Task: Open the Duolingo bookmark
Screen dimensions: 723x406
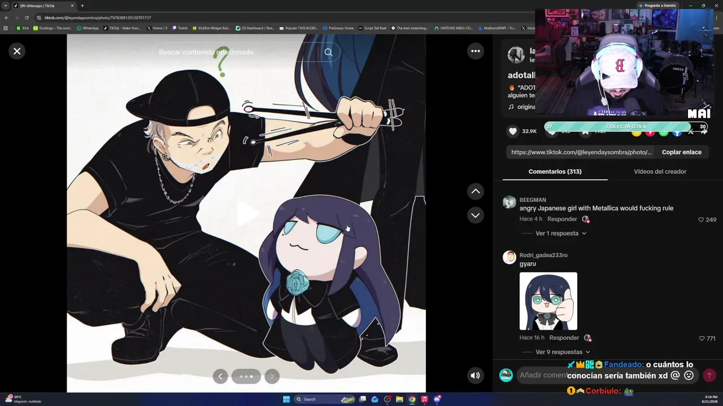Action: 53,28
